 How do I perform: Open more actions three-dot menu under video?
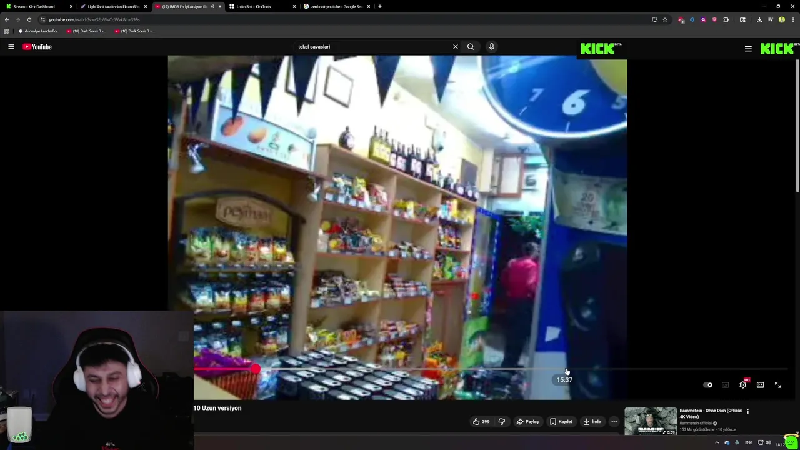pos(614,422)
